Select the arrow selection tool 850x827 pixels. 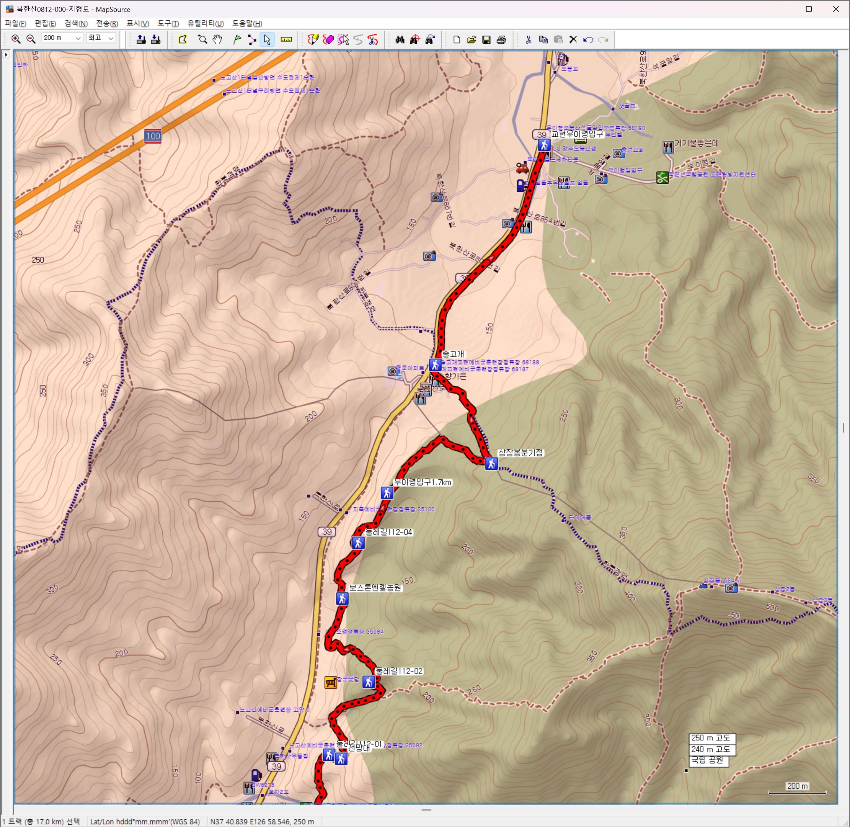tap(266, 39)
